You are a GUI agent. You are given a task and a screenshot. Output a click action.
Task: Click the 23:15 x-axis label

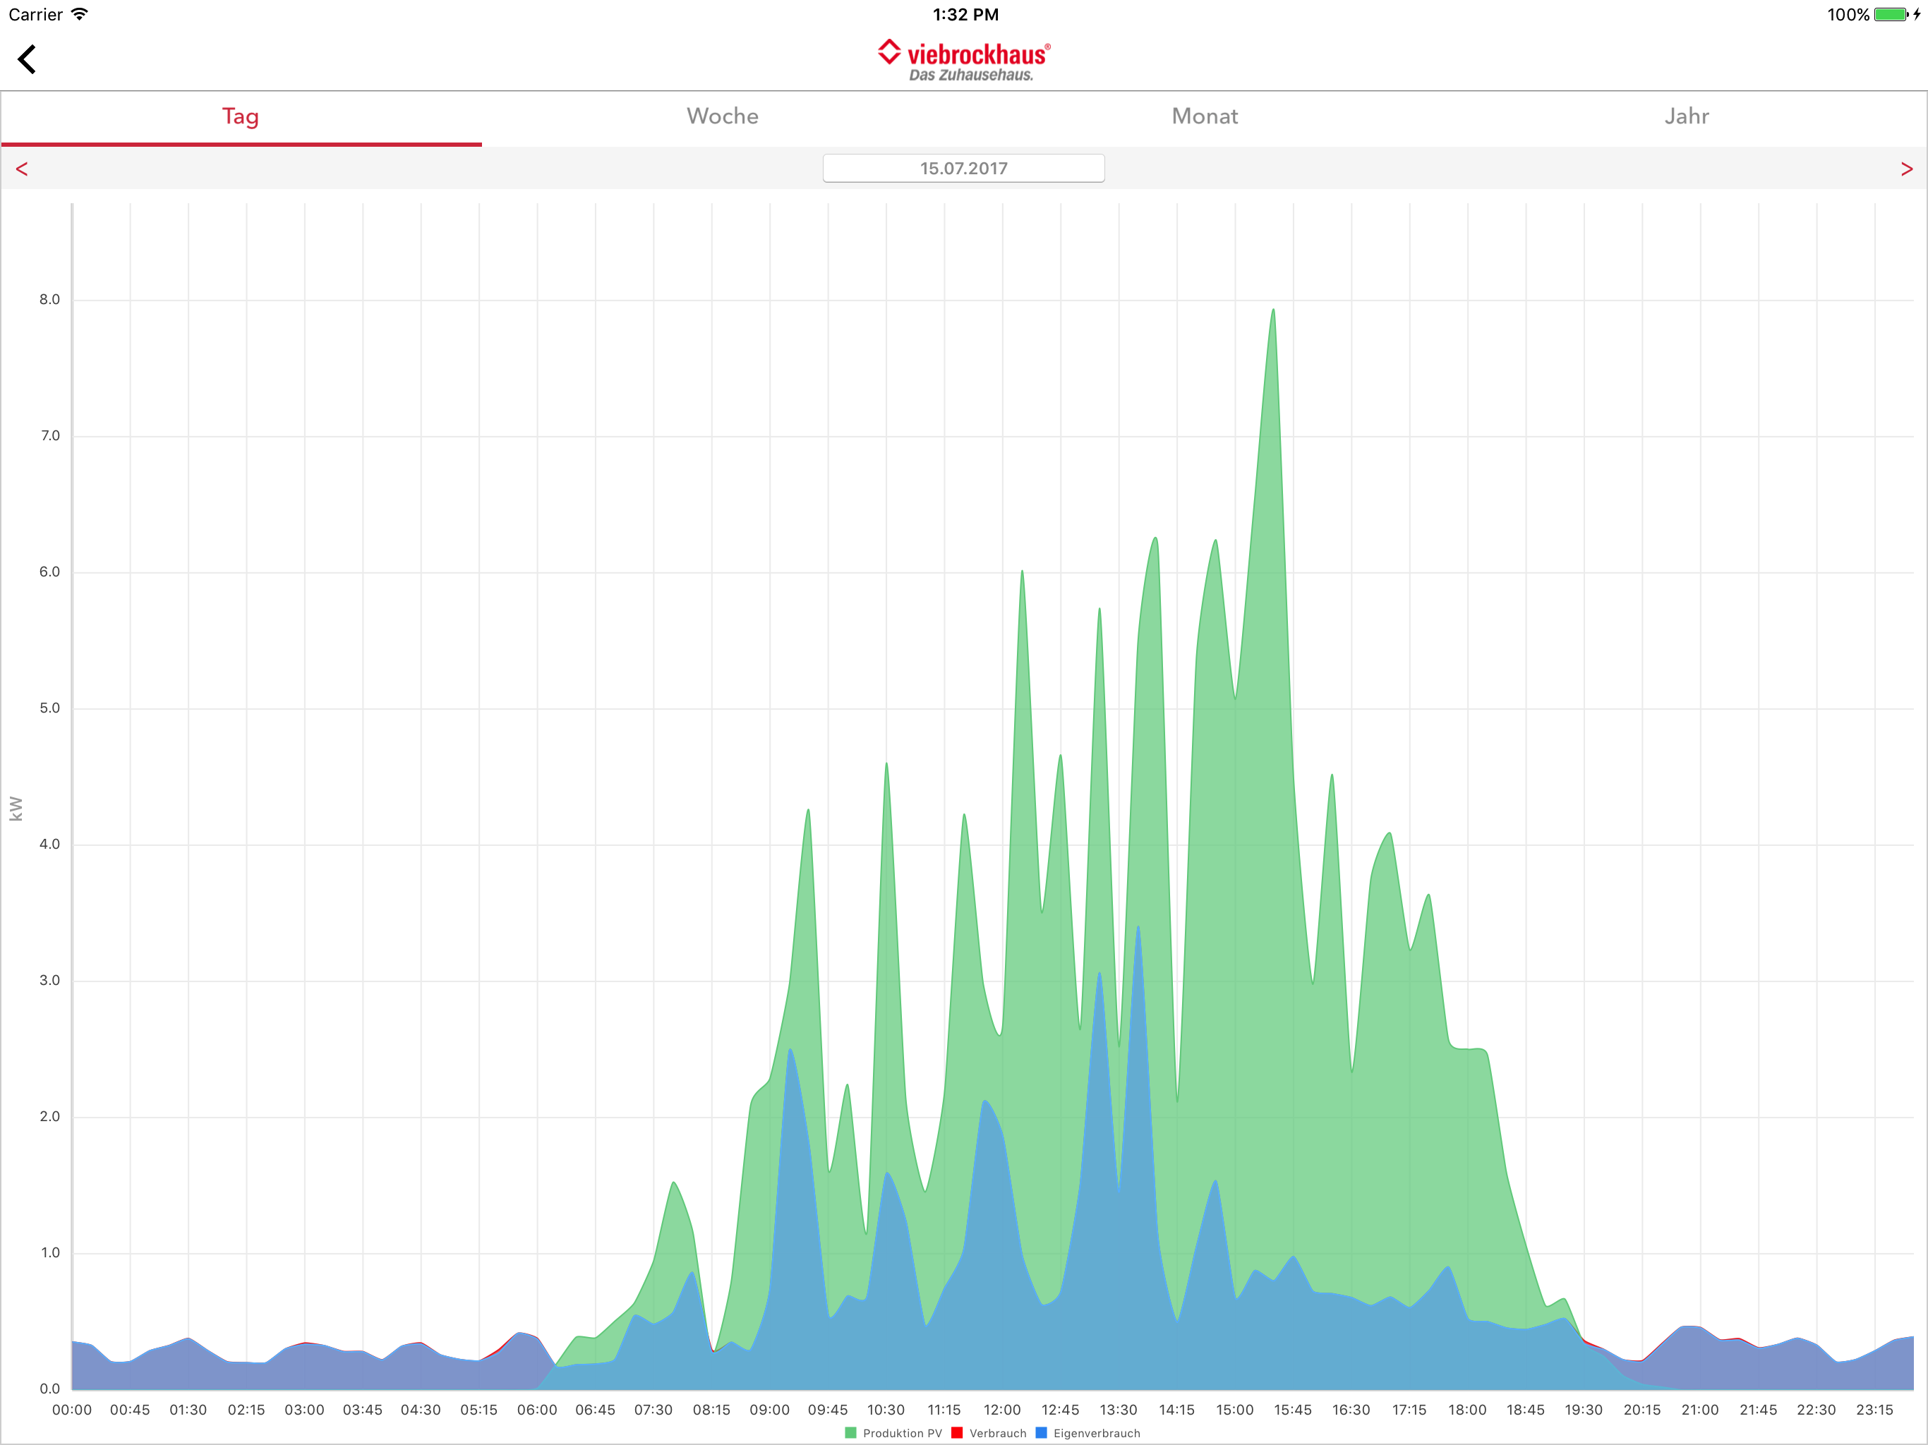[1874, 1409]
